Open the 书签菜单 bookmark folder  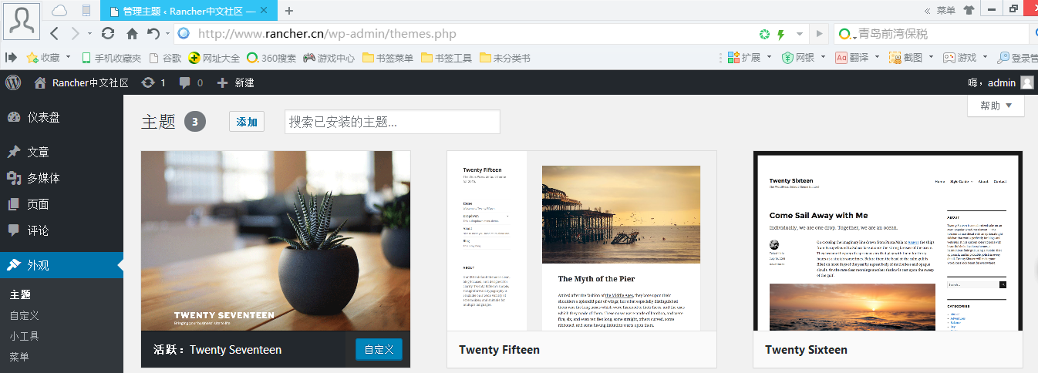pos(387,57)
